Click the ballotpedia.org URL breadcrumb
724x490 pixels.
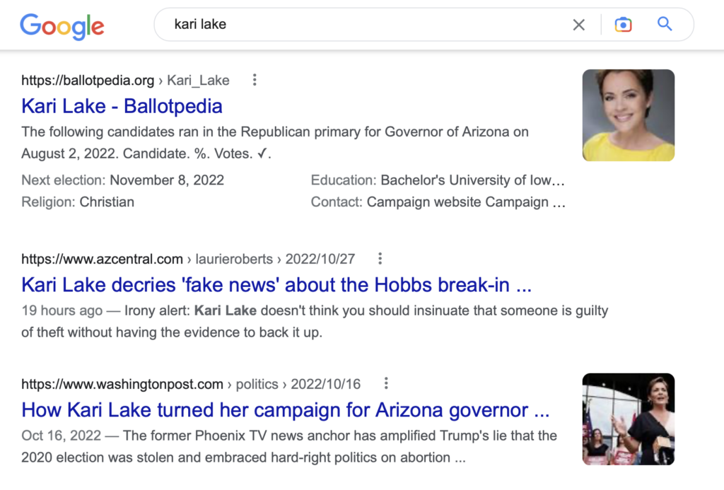coord(125,81)
